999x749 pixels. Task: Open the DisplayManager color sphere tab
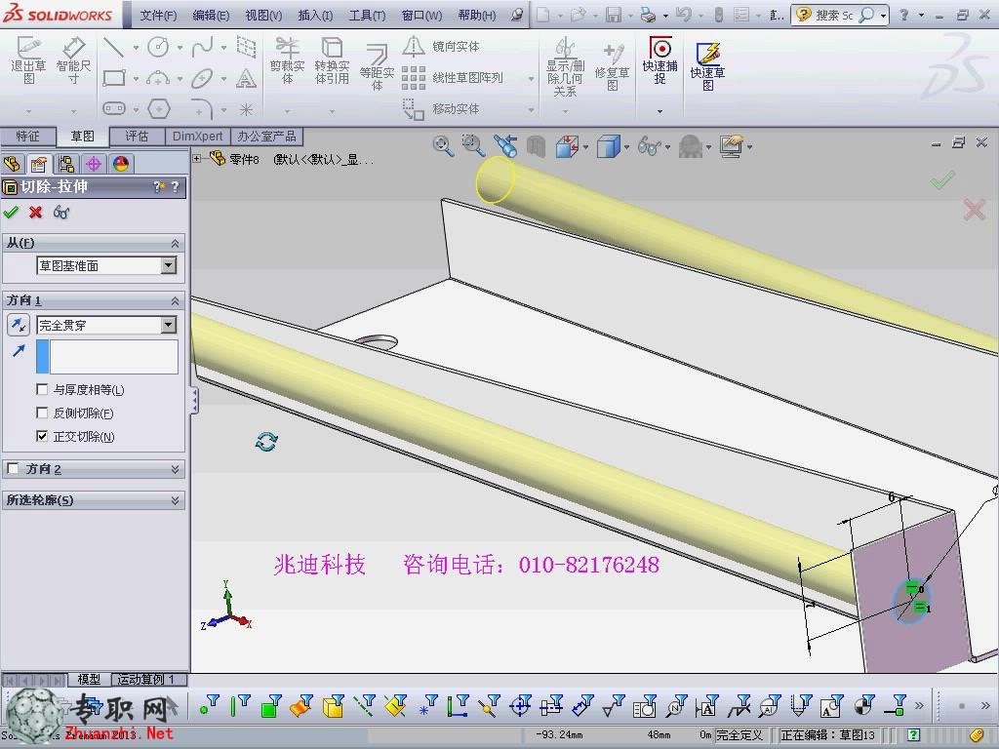121,164
